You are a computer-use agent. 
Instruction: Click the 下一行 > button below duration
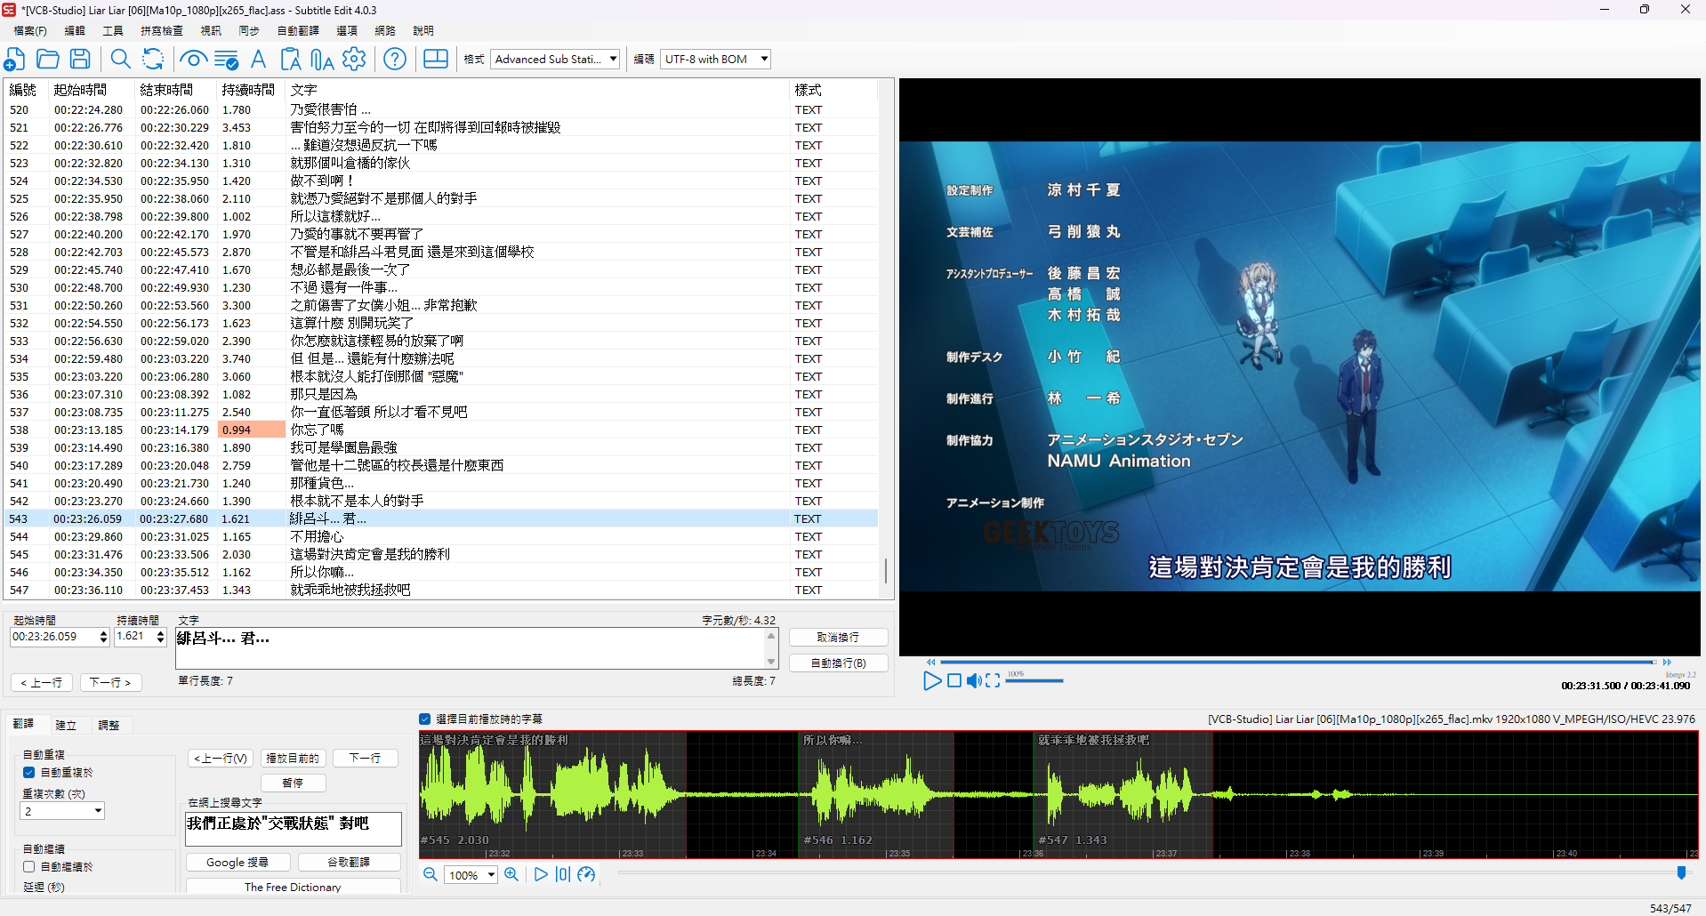110,683
